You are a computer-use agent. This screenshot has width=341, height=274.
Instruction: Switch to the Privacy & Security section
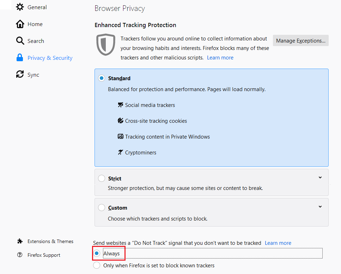coord(50,58)
